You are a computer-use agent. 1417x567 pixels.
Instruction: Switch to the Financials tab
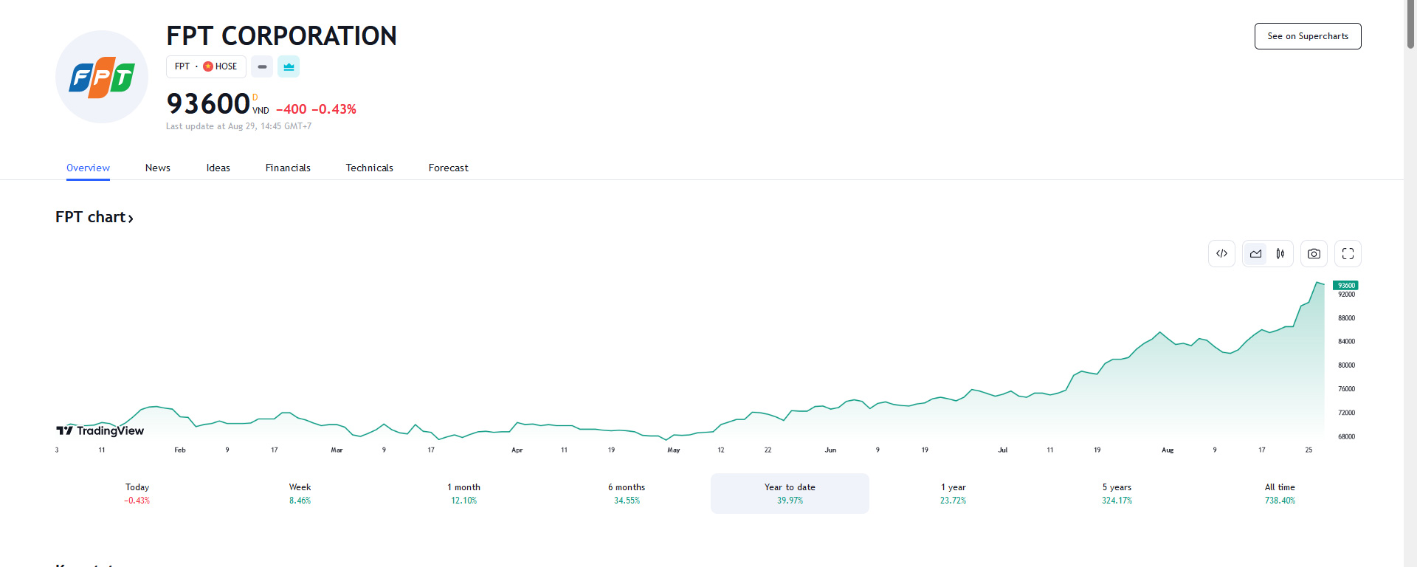[288, 168]
